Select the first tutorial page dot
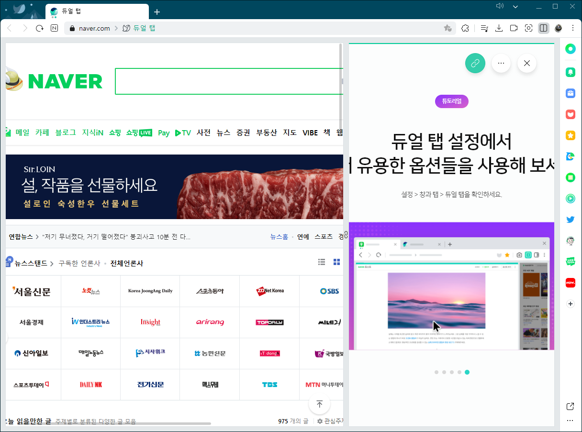Screen dimensions: 582x432 (x=436, y=372)
